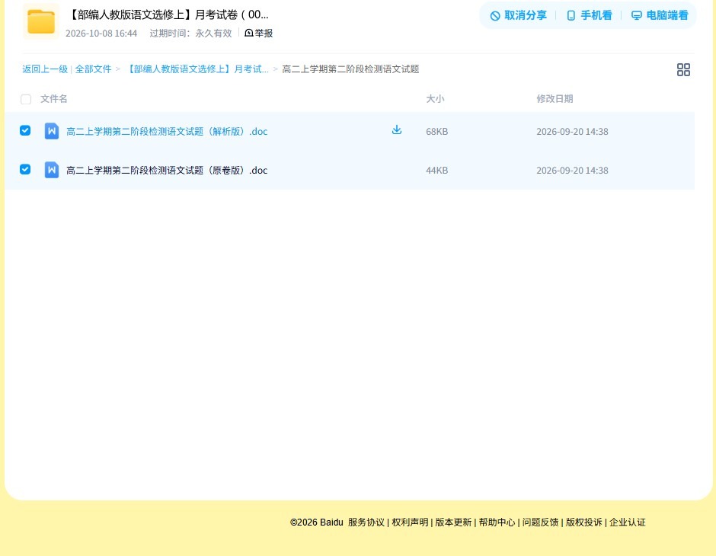
Task: Sort by 修改日期 column header
Action: [555, 98]
